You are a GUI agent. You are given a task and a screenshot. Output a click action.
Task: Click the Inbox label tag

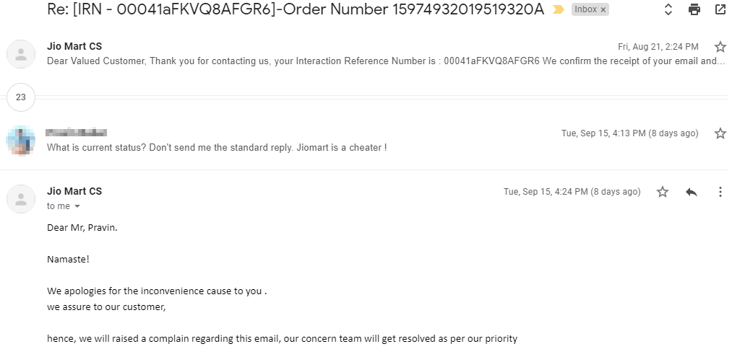(x=585, y=9)
